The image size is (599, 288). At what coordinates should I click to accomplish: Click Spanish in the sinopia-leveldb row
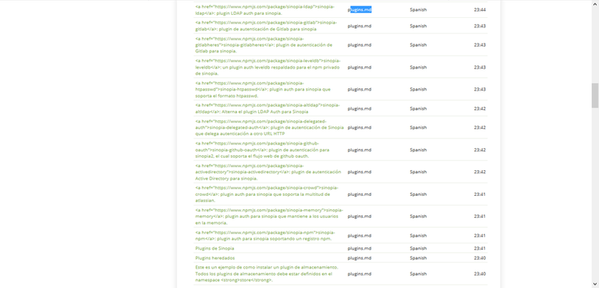tap(418, 67)
